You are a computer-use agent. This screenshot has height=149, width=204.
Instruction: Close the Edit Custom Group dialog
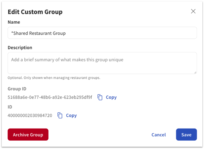193,12
